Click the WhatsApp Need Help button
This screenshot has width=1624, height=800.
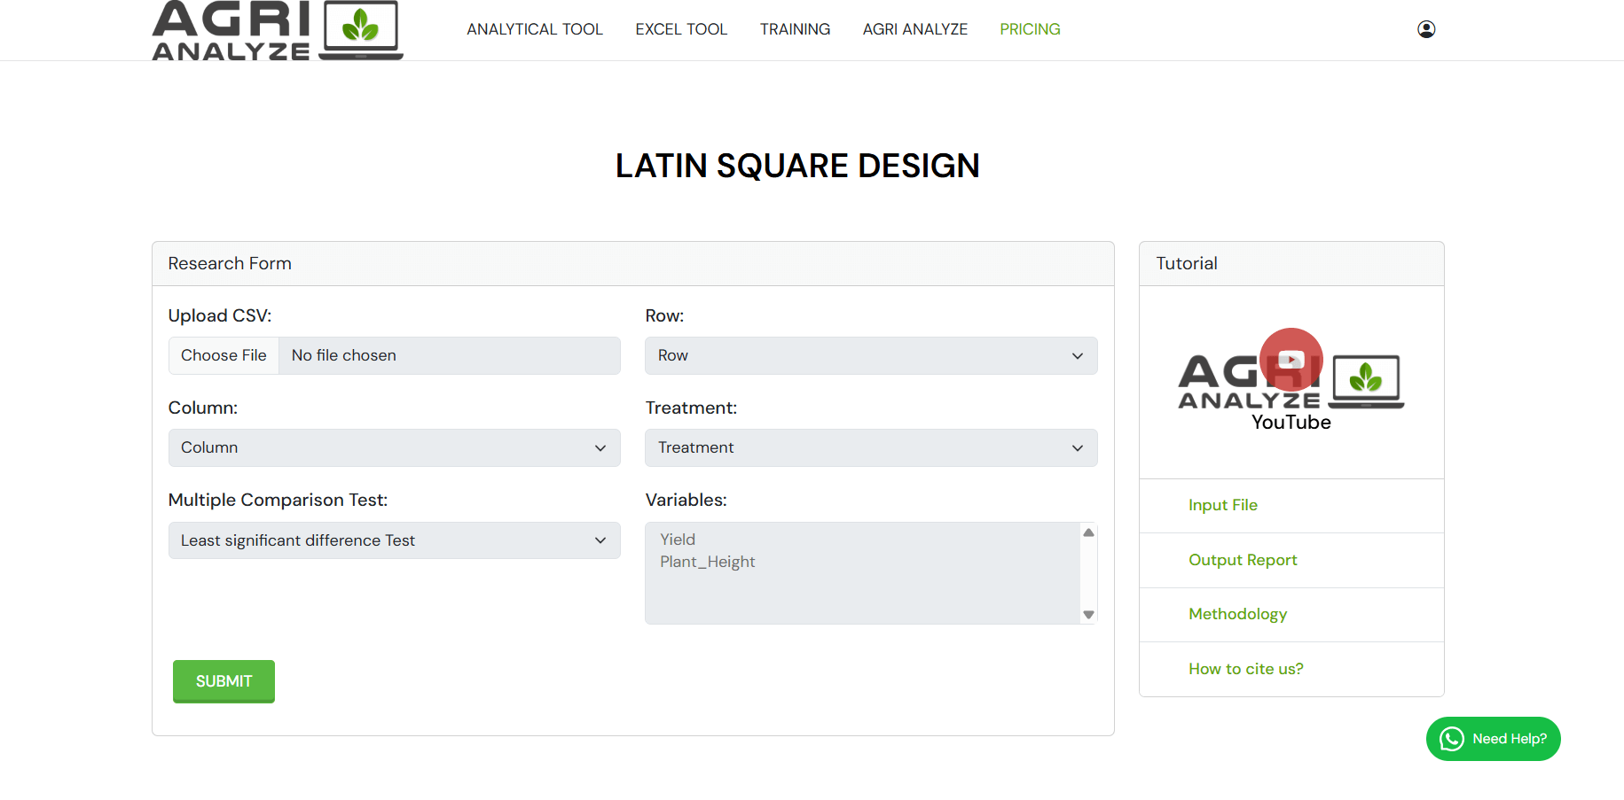1493,739
